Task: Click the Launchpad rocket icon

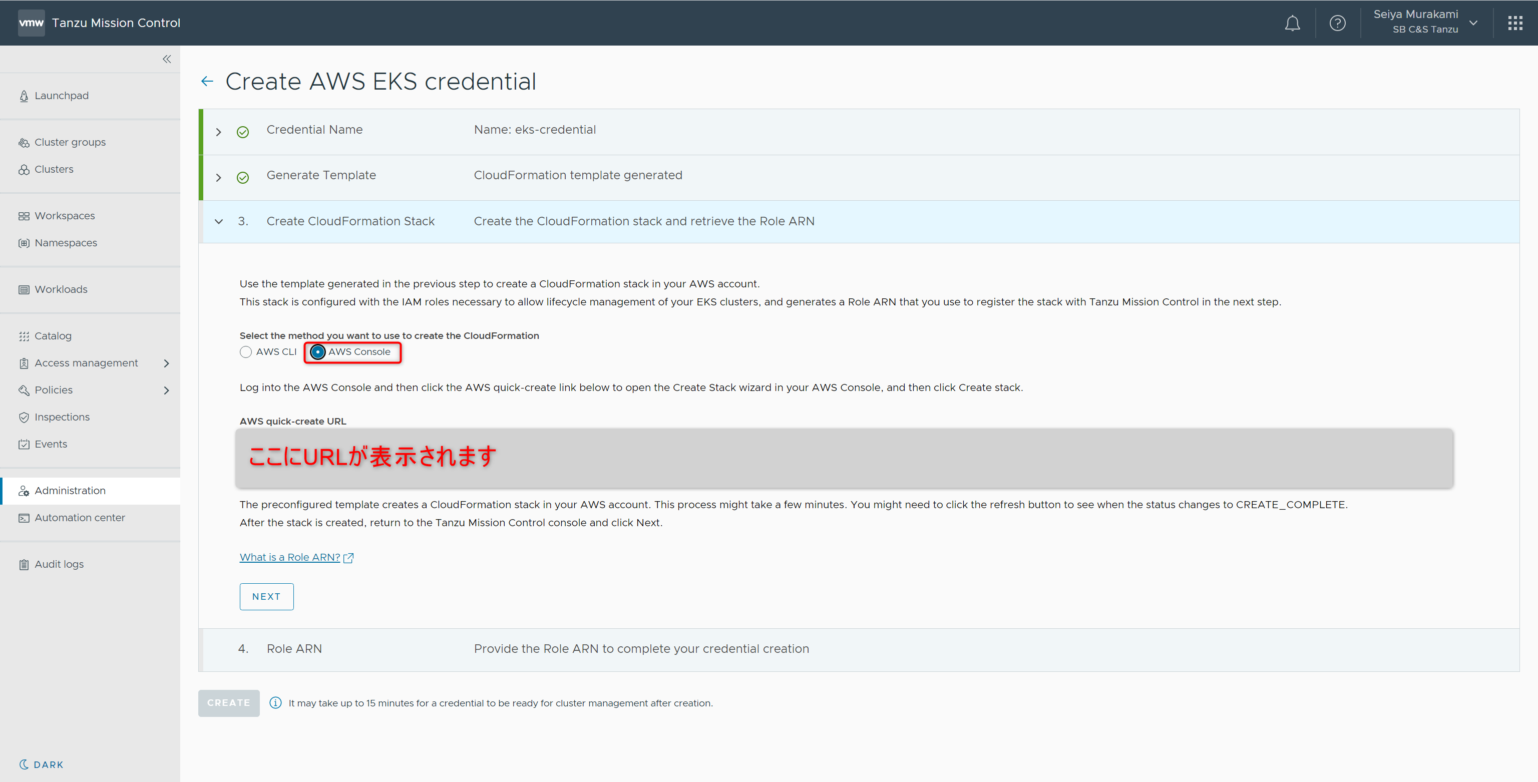Action: point(24,96)
